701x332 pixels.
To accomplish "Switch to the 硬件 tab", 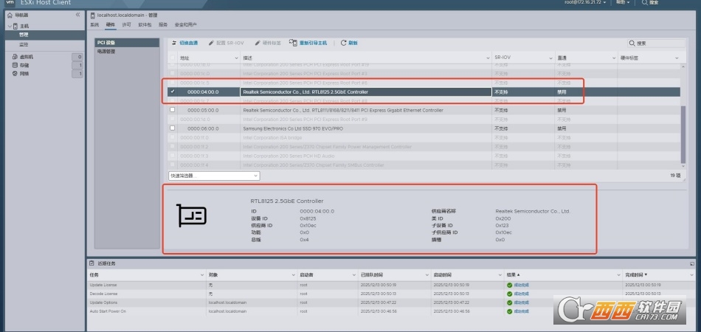I will pyautogui.click(x=111, y=24).
